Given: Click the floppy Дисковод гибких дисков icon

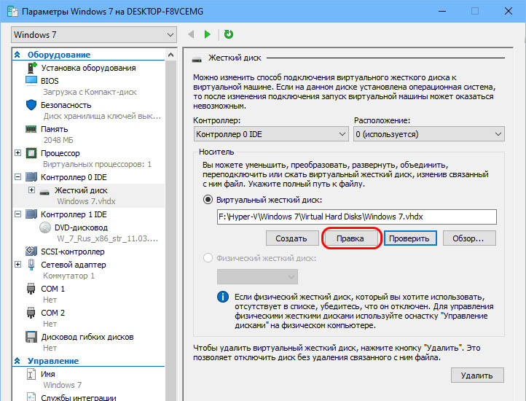Looking at the screenshot, I should pyautogui.click(x=31, y=337).
